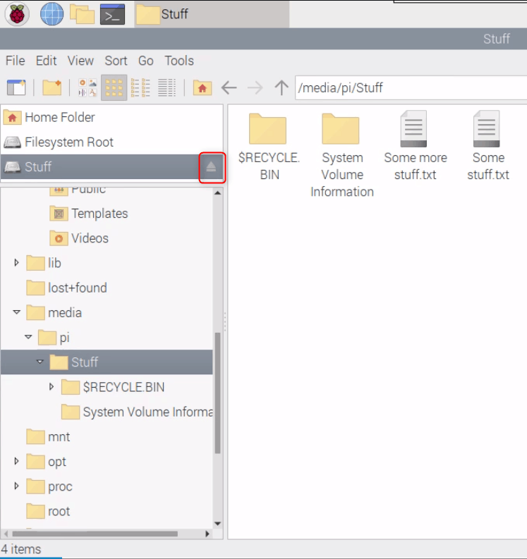
Task: Switch to detailed list view mode
Action: [166, 87]
